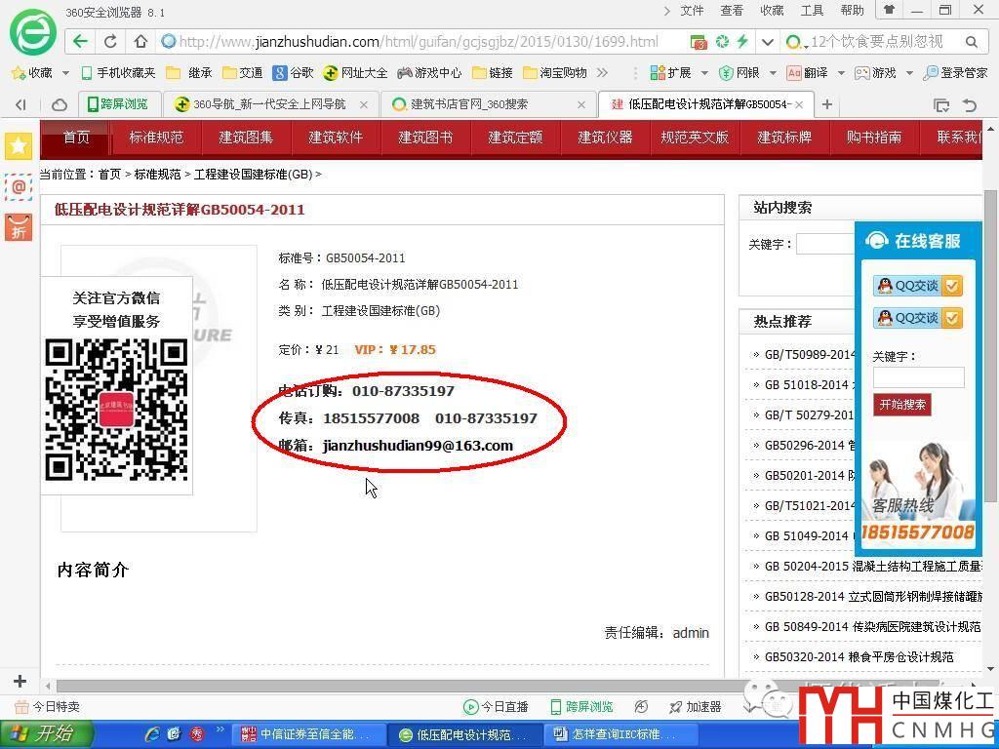Click the horizontal page scrollbar

(x=488, y=686)
